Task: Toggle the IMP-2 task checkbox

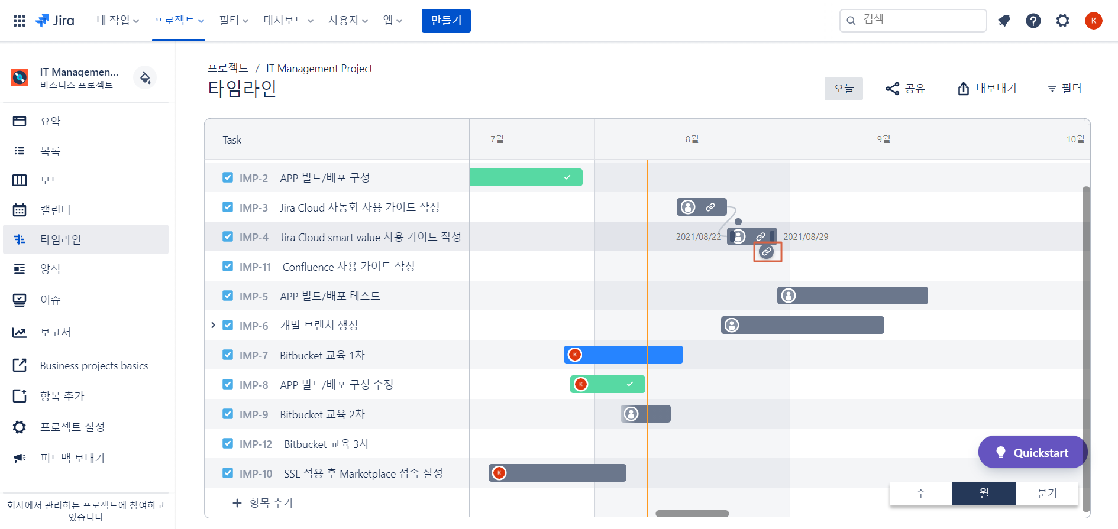Action: (x=228, y=177)
